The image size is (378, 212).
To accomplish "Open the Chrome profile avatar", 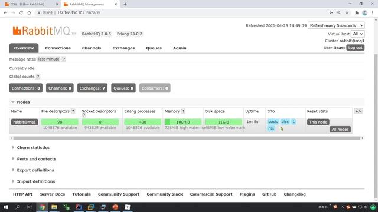I will click(365, 13).
